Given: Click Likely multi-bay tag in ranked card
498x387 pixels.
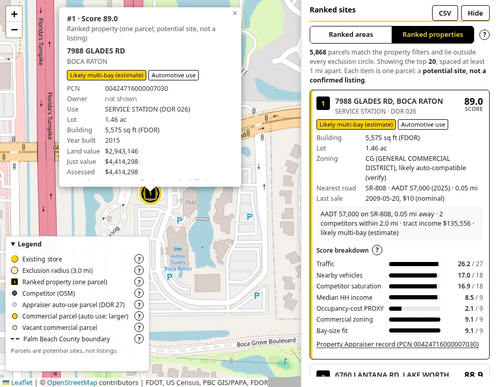Looking at the screenshot, I should click(x=356, y=125).
